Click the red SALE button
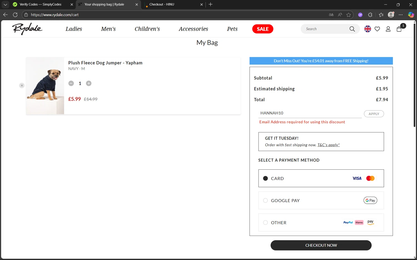 pos(263,29)
